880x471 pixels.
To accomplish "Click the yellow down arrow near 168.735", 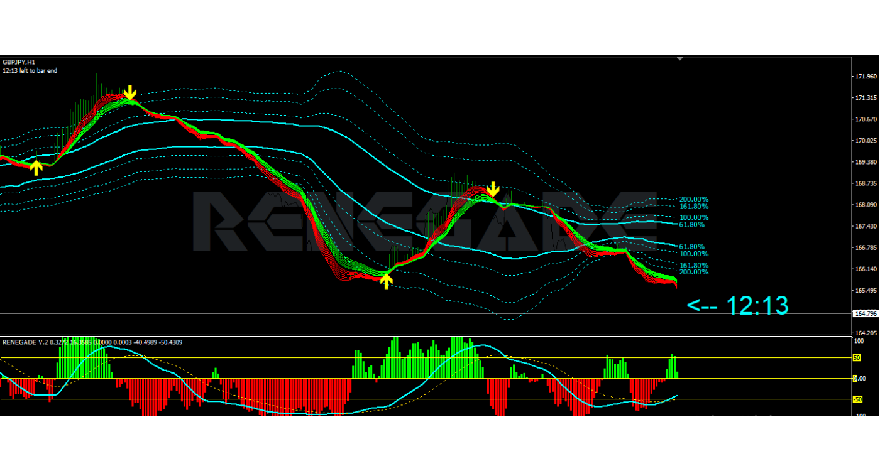I will (x=493, y=189).
